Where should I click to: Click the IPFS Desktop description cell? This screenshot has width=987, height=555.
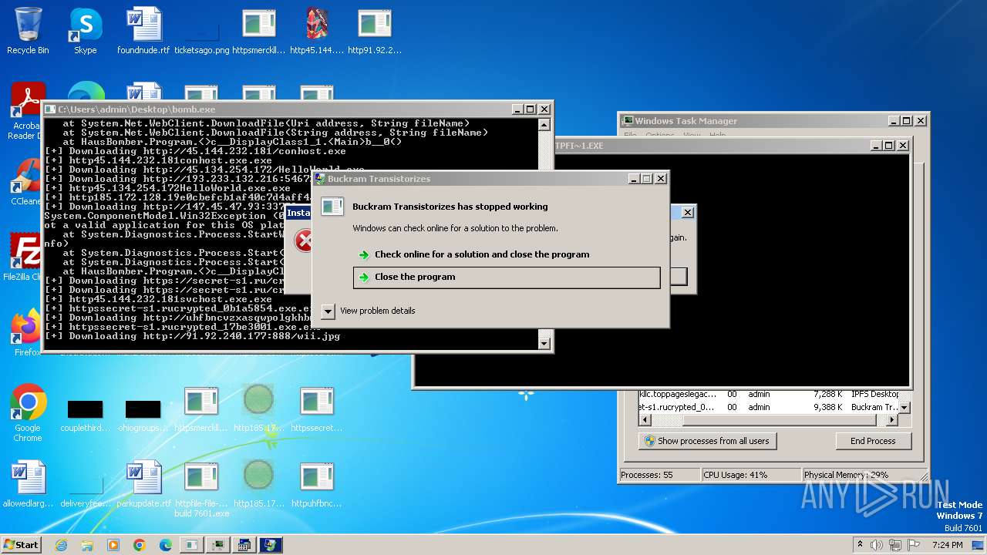coord(874,394)
